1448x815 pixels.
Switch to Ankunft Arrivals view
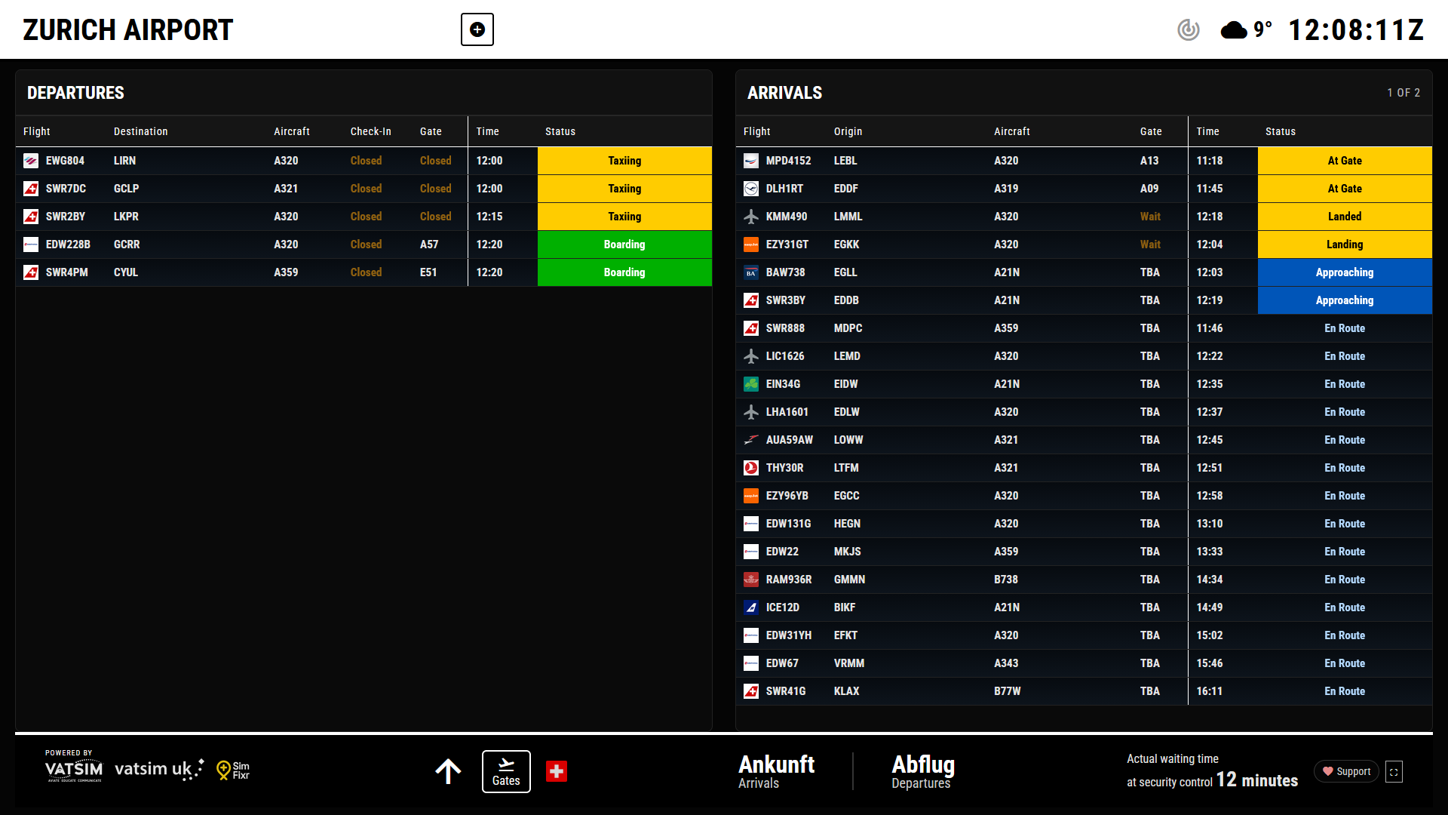click(776, 771)
